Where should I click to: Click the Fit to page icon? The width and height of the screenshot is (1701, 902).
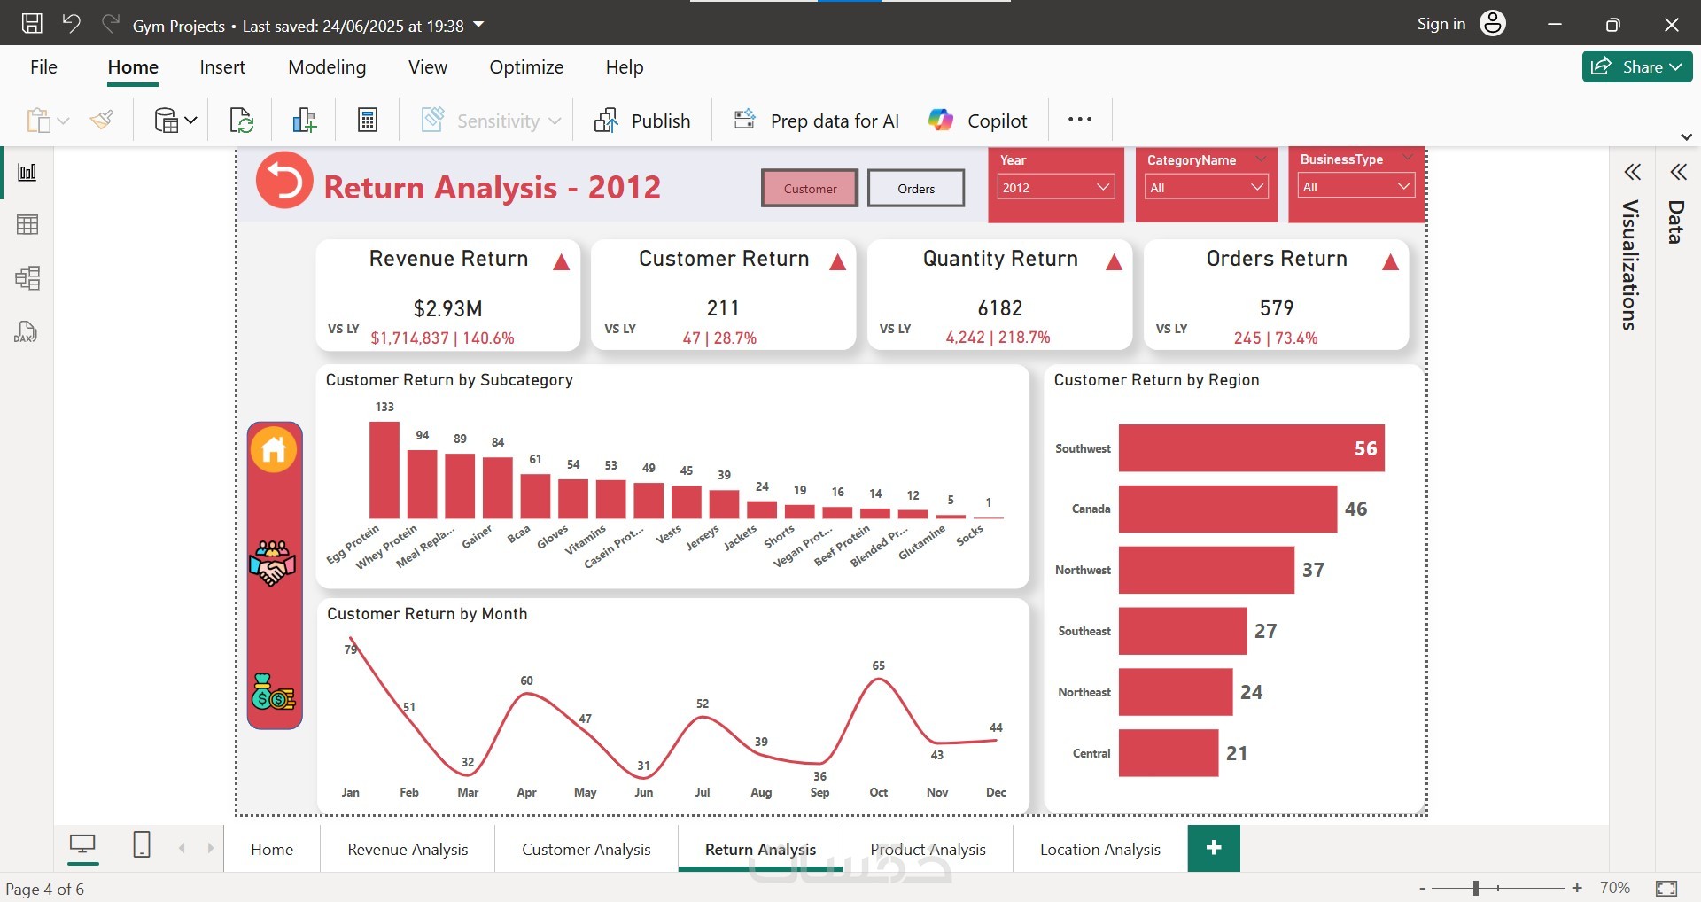coord(1666,888)
